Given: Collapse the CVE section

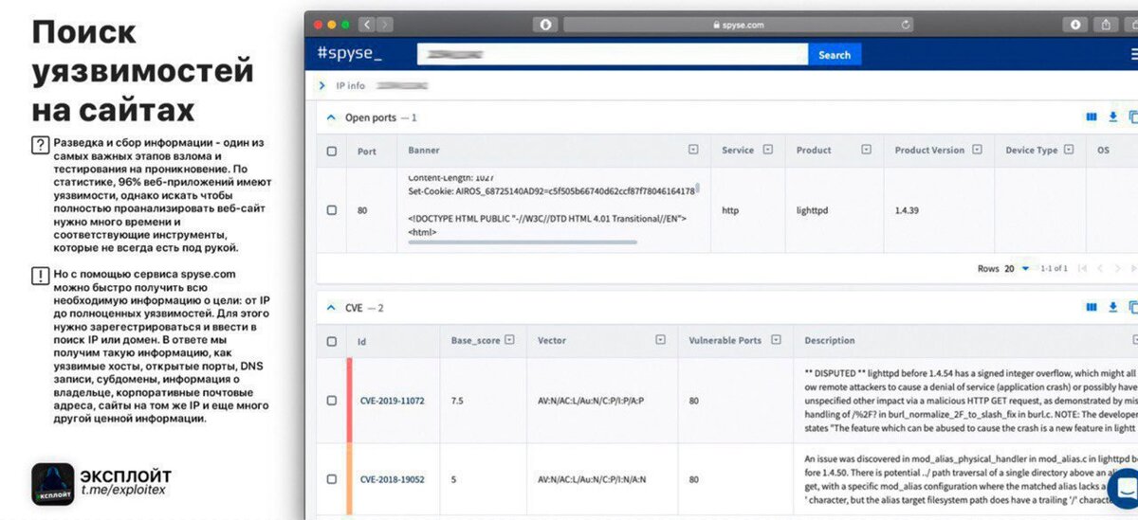Looking at the screenshot, I should pyautogui.click(x=331, y=308).
